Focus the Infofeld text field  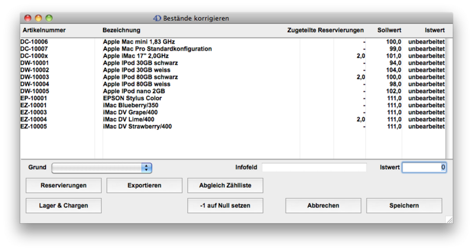coord(314,168)
